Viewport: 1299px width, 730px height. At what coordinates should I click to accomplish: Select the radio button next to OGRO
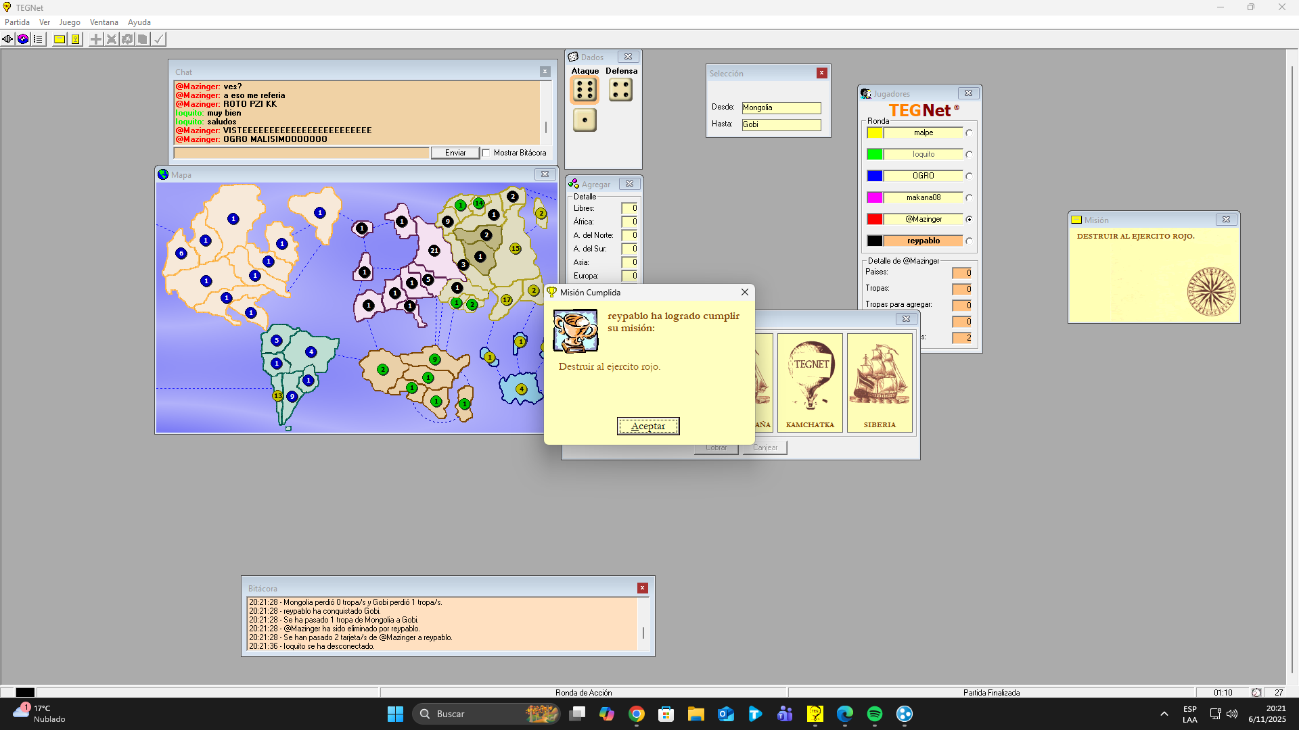[x=969, y=176]
